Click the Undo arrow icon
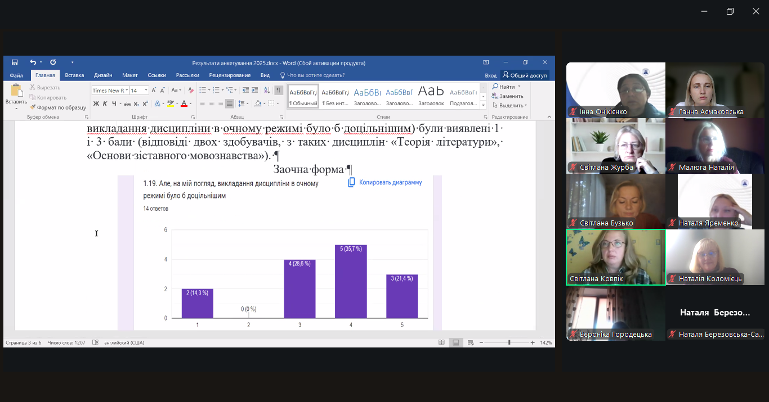 [33, 62]
